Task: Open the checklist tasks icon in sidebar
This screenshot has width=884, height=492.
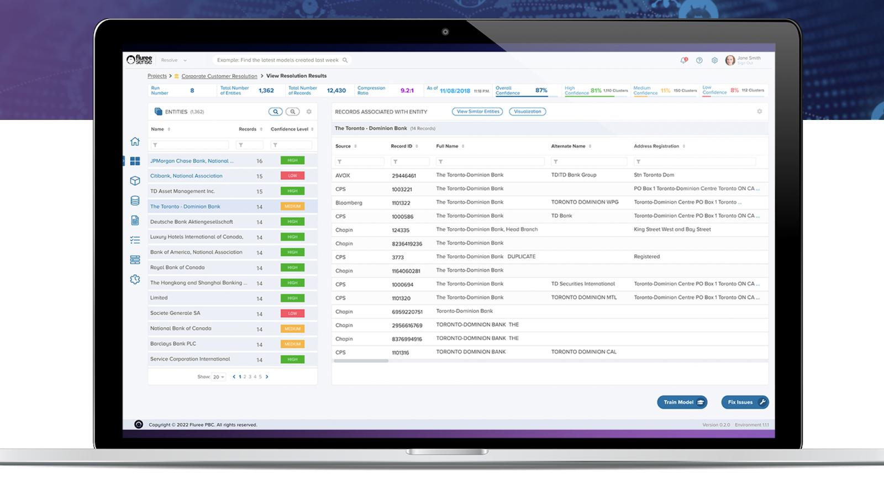Action: (x=135, y=240)
